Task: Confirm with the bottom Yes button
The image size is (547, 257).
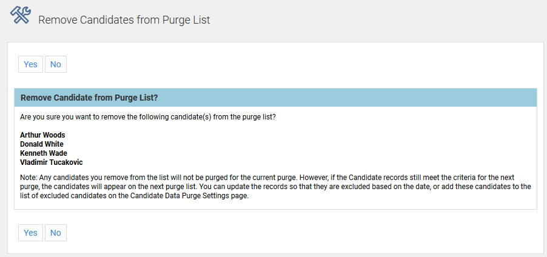Action: (x=30, y=233)
